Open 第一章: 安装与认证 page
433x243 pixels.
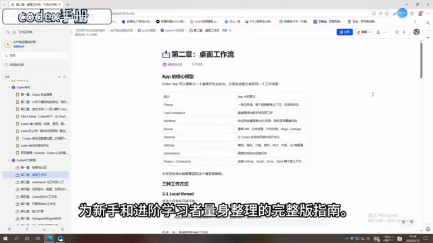coord(33,167)
